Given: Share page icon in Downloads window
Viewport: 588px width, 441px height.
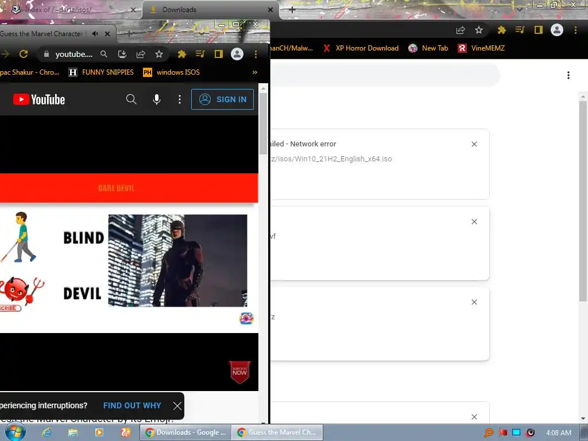Looking at the screenshot, I should pos(461,30).
